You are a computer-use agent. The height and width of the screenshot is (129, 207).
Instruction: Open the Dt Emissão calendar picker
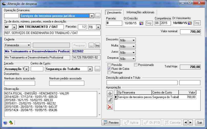tap(141, 23)
